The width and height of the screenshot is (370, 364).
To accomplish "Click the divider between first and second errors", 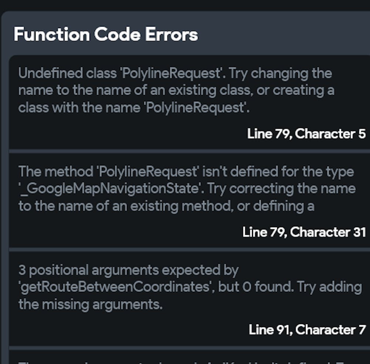I will 189,151.
